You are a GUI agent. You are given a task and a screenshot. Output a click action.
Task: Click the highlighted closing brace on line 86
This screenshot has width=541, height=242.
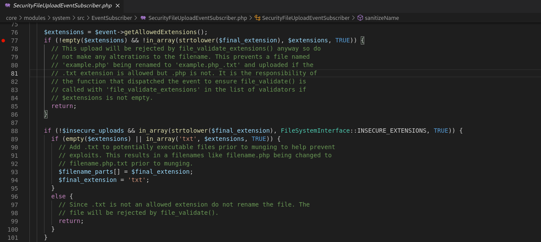coord(46,114)
